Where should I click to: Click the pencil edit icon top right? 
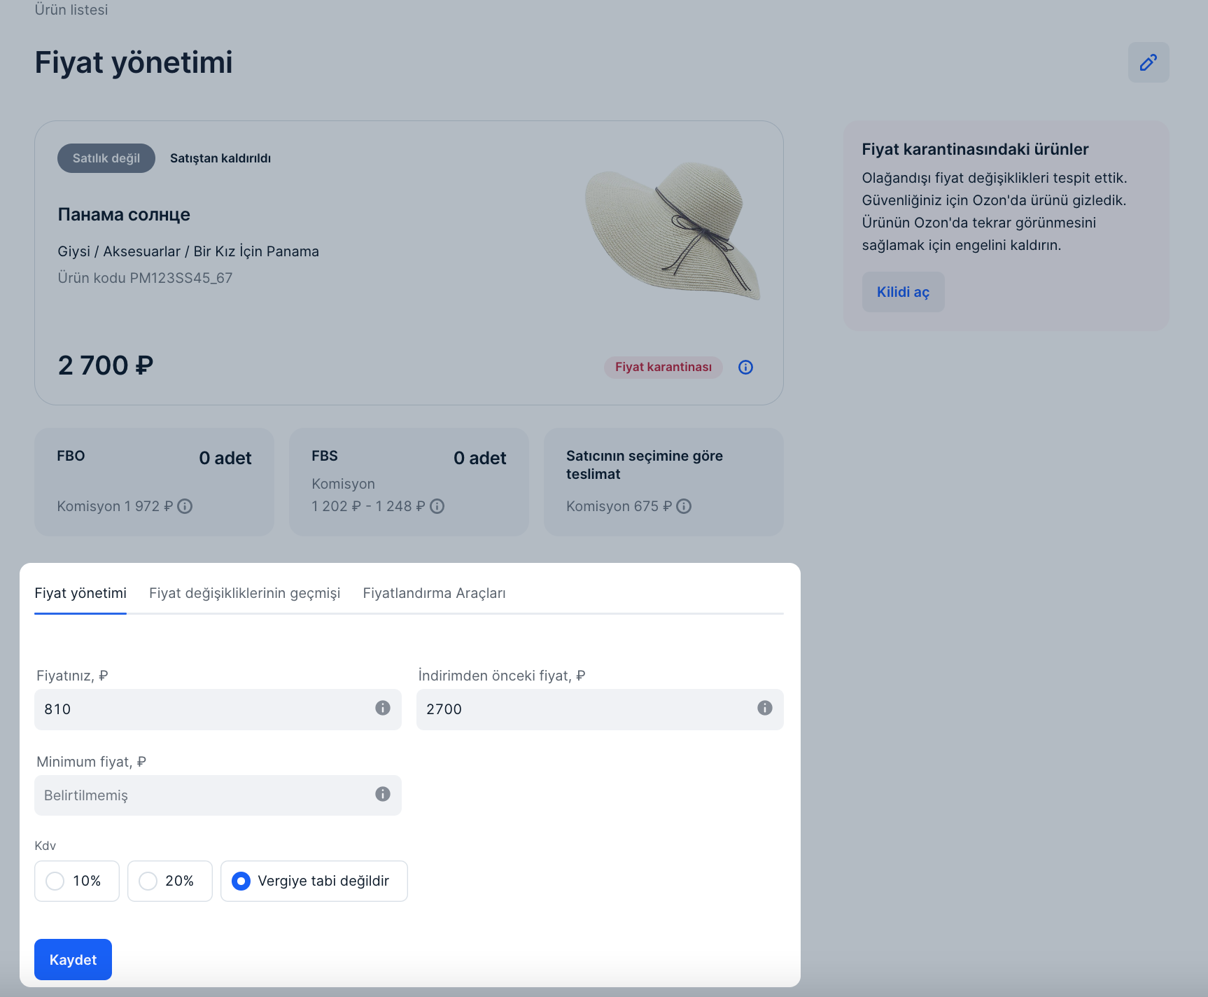1149,62
